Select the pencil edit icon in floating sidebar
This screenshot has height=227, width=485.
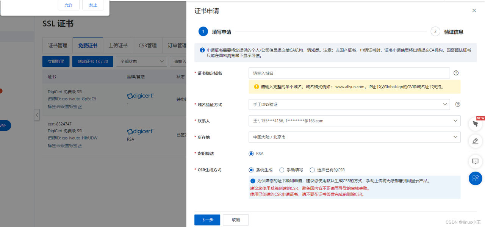tap(475, 141)
